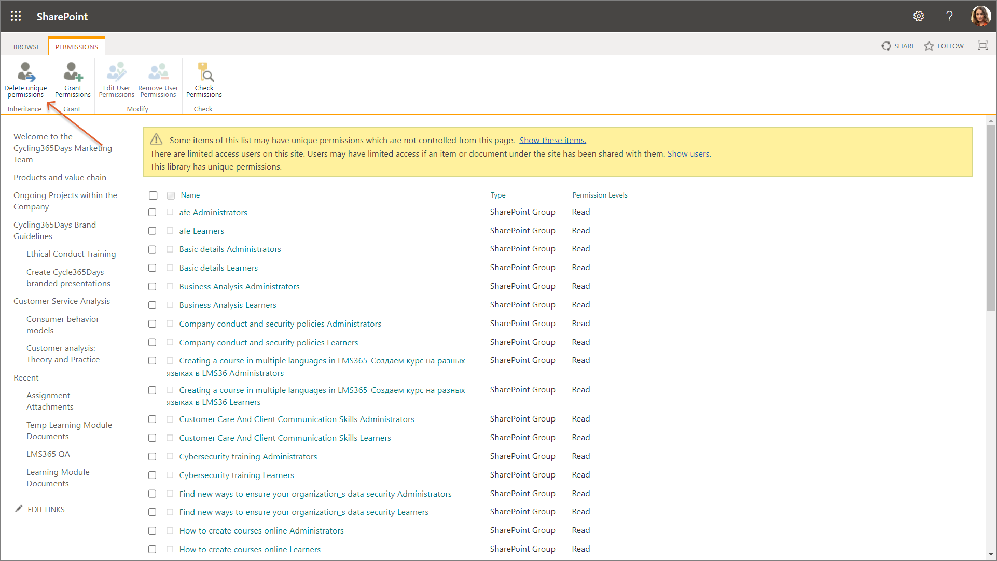
Task: Click the Edit Links pencil icon
Action: tap(19, 509)
